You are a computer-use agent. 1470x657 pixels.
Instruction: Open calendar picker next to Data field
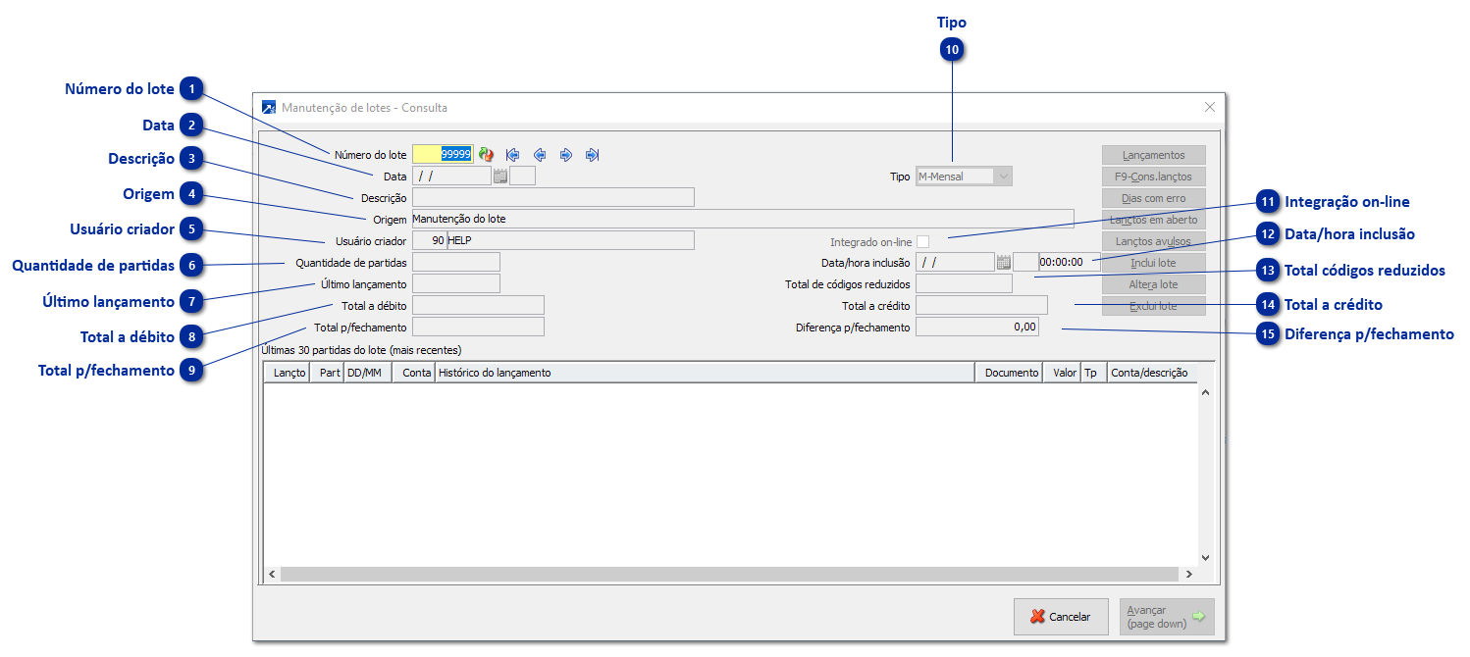click(x=500, y=177)
